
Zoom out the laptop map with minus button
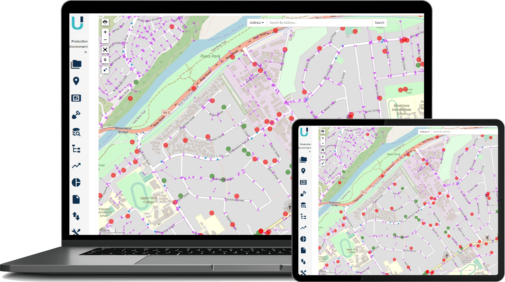pos(105,40)
